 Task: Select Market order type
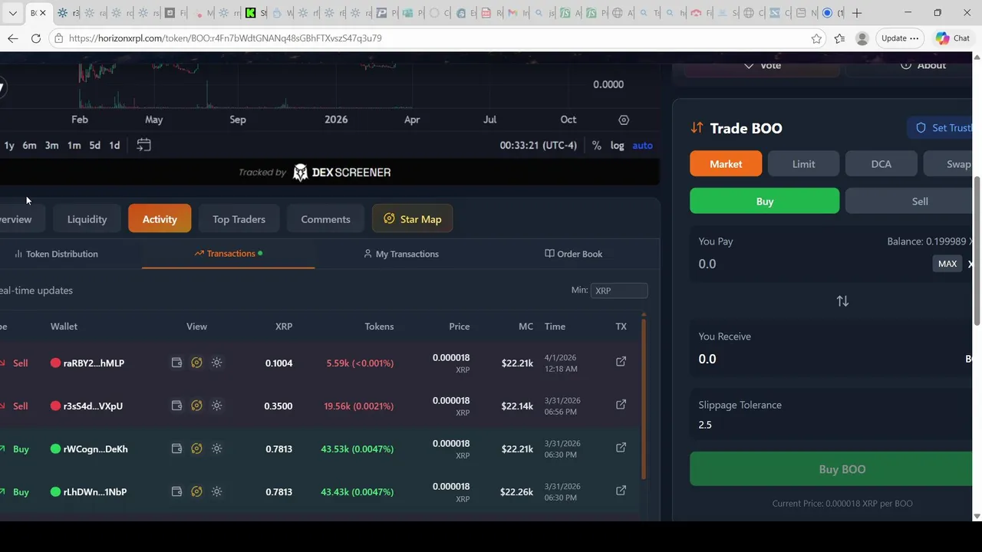pos(726,164)
